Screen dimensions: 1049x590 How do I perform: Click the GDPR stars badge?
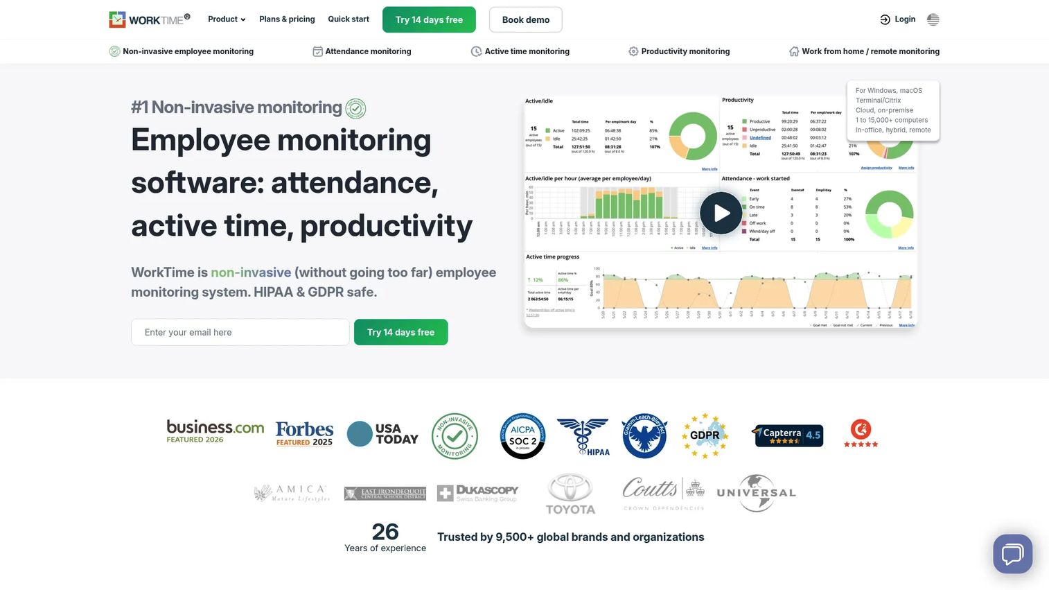click(x=705, y=436)
